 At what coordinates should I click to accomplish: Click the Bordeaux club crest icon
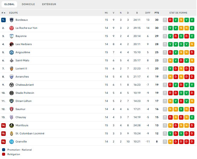click(11, 20)
